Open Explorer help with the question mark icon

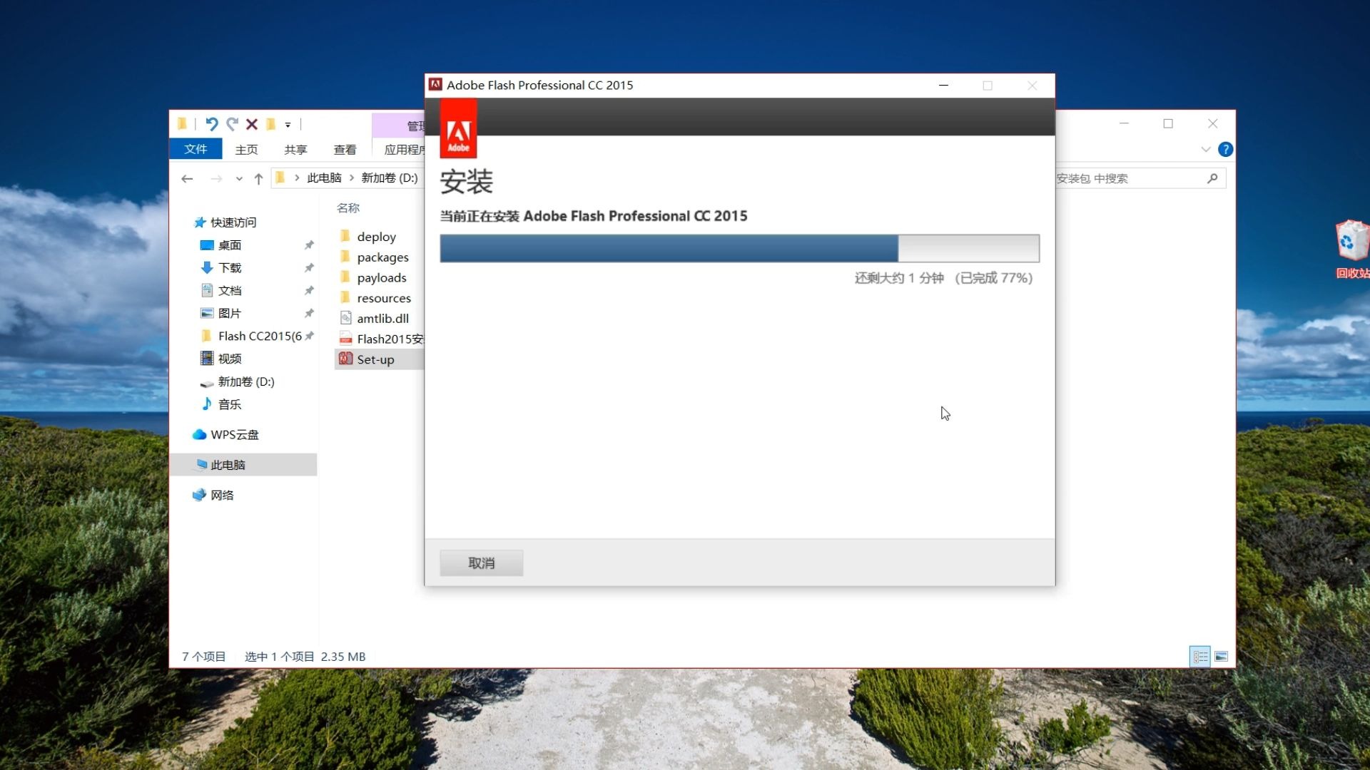point(1226,149)
